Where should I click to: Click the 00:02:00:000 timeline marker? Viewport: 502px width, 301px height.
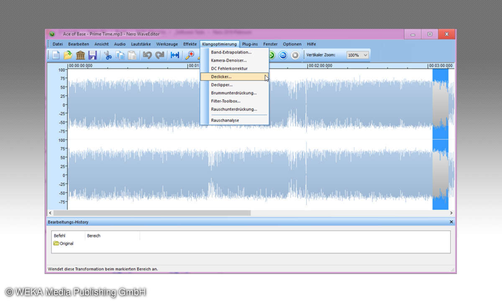click(x=320, y=66)
